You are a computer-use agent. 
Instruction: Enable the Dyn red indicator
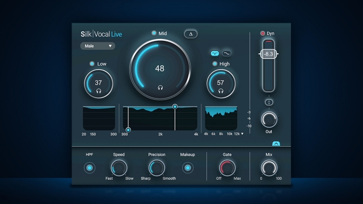(263, 33)
